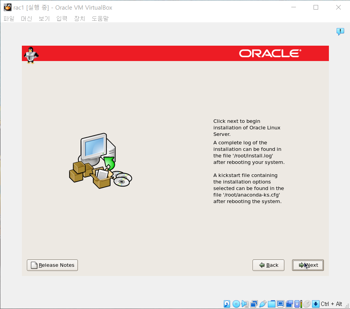This screenshot has width=350, height=309.
Task: Open the 보기 menu
Action: (x=44, y=18)
